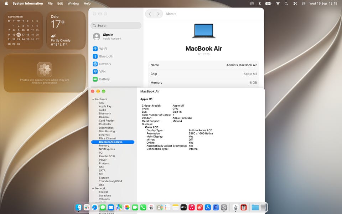Select Ethernet in hardware list
This screenshot has height=214, width=342.
(104, 135)
